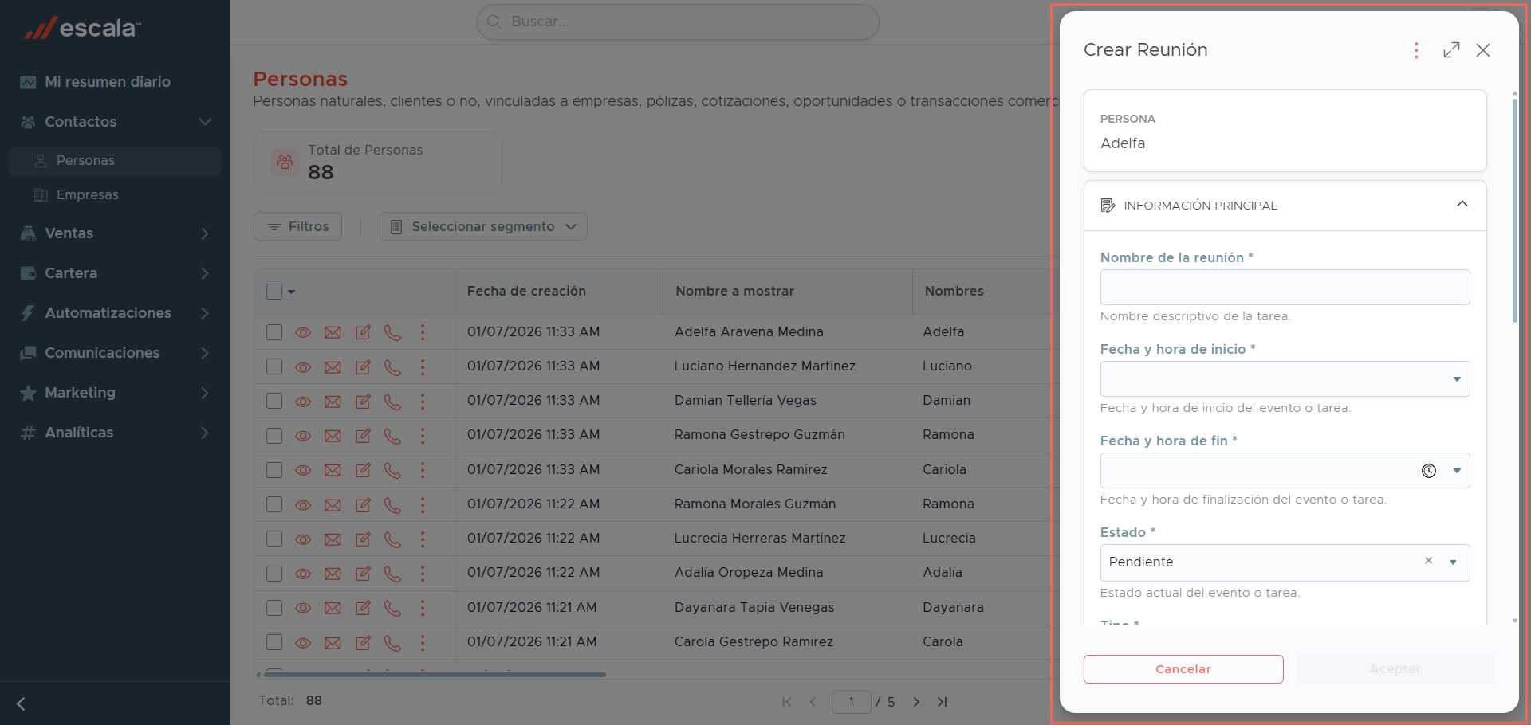Jump to the last page of results
The width and height of the screenshot is (1531, 725).
943,702
